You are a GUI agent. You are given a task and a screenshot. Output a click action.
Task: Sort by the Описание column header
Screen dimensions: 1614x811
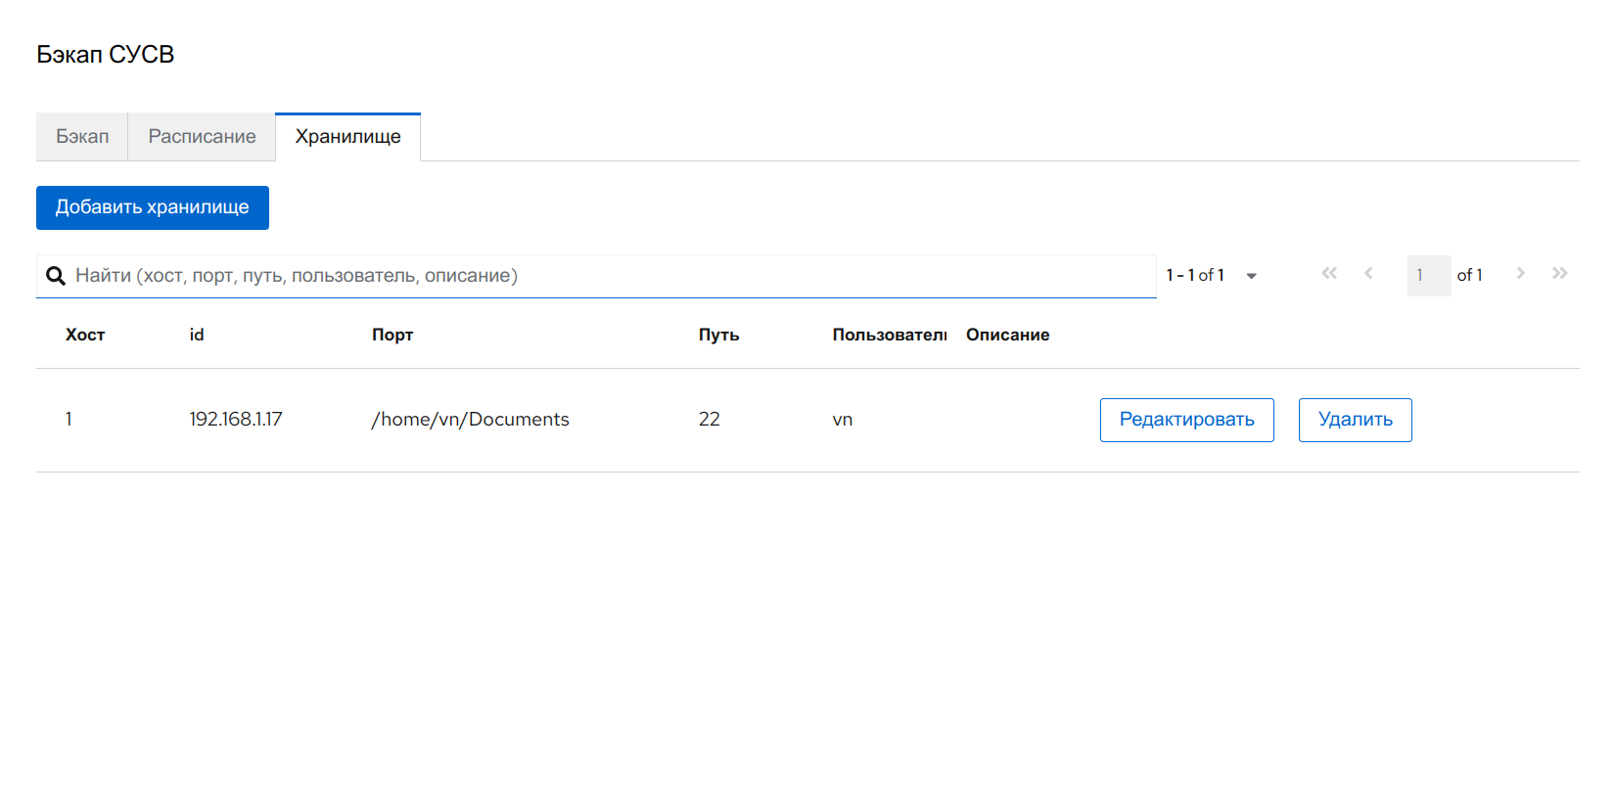coord(1007,335)
